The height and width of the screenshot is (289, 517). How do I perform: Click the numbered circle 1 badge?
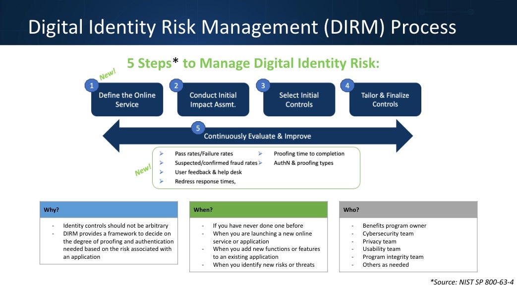pyautogui.click(x=91, y=85)
